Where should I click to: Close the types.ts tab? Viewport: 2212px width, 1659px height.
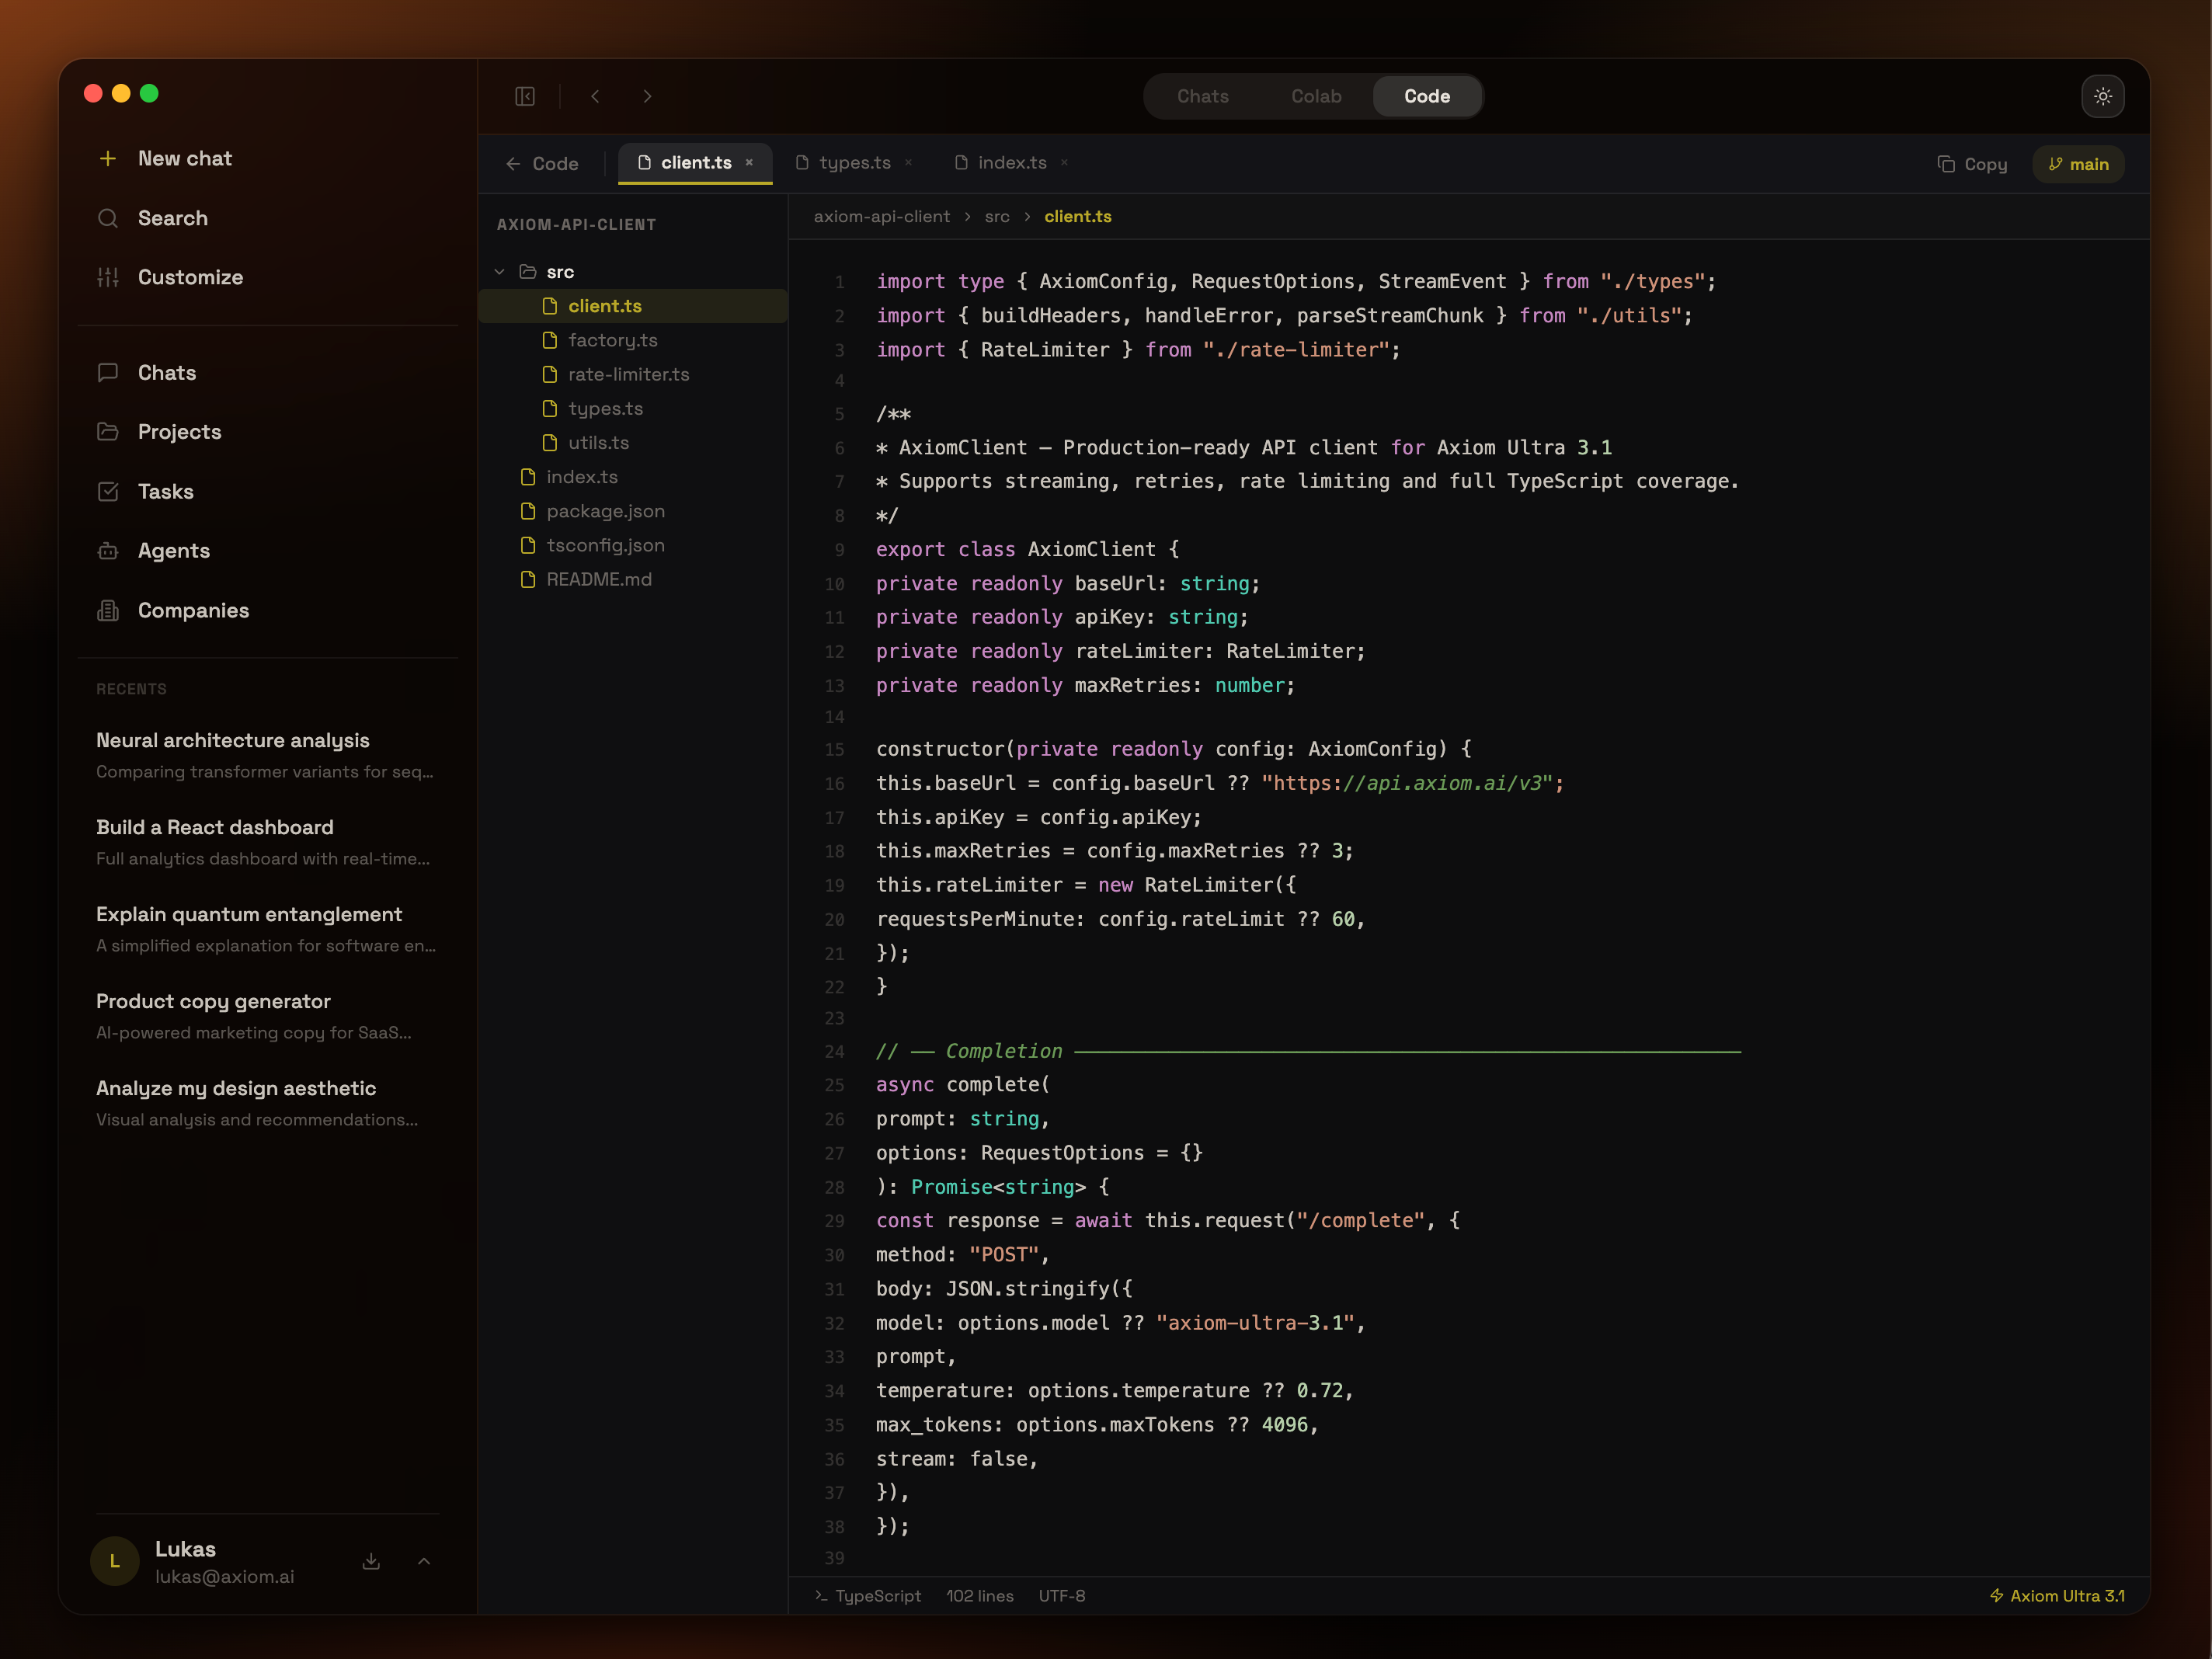(x=909, y=162)
